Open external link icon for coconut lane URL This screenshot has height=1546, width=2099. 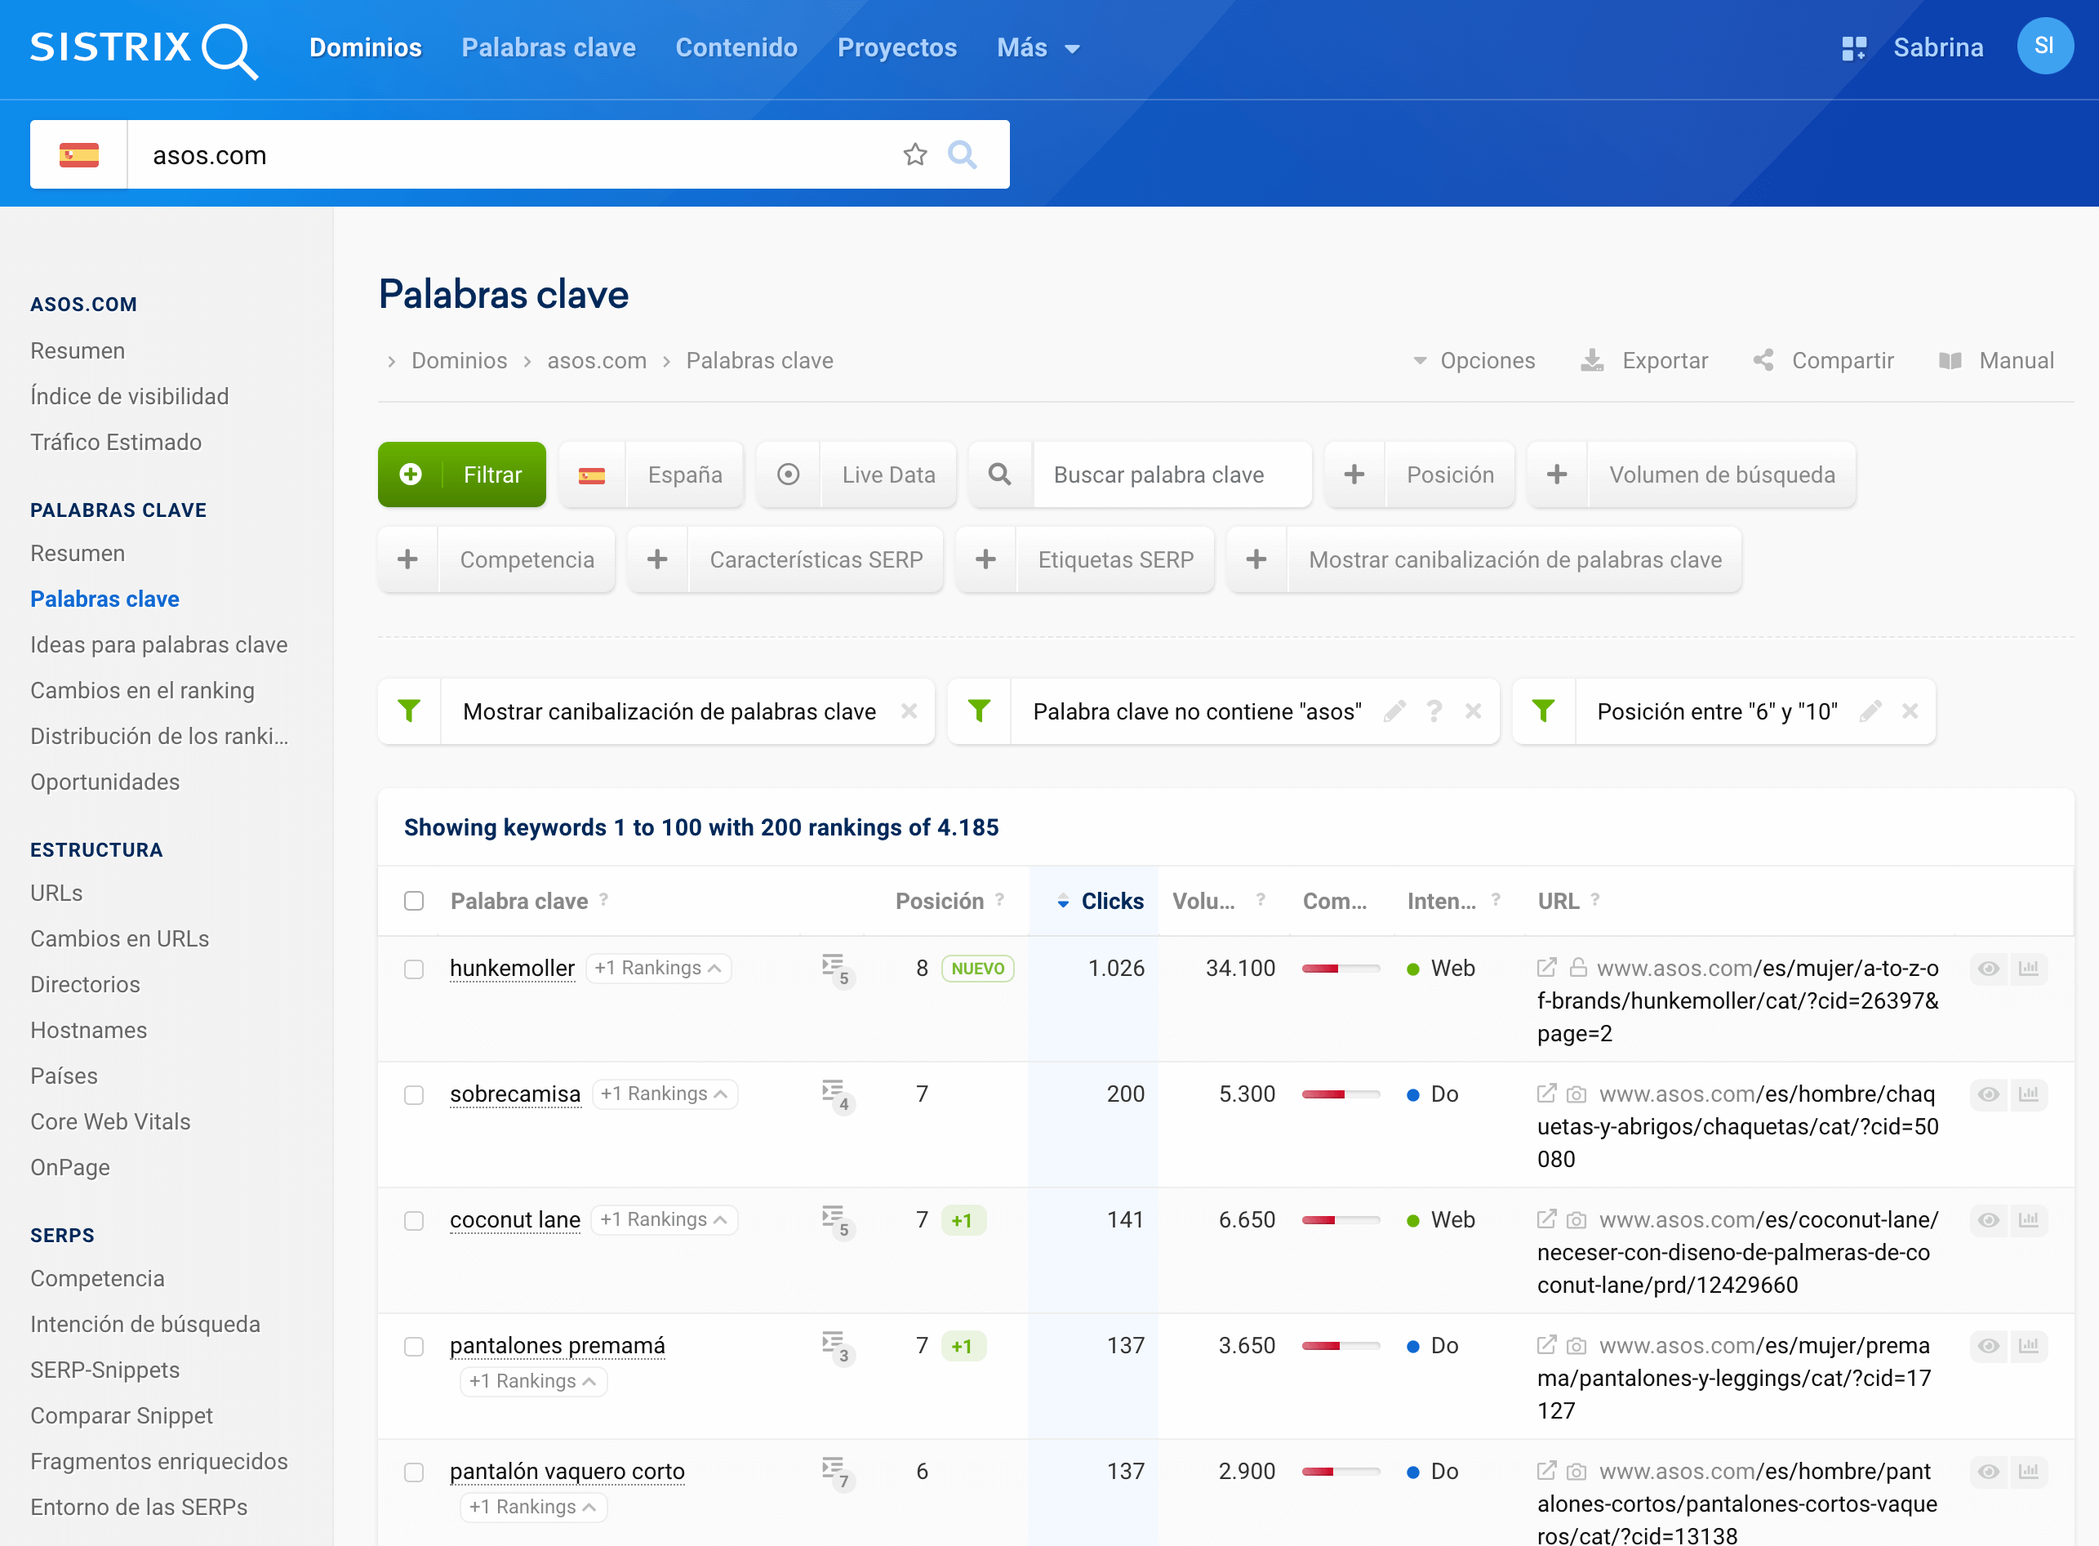1546,1219
